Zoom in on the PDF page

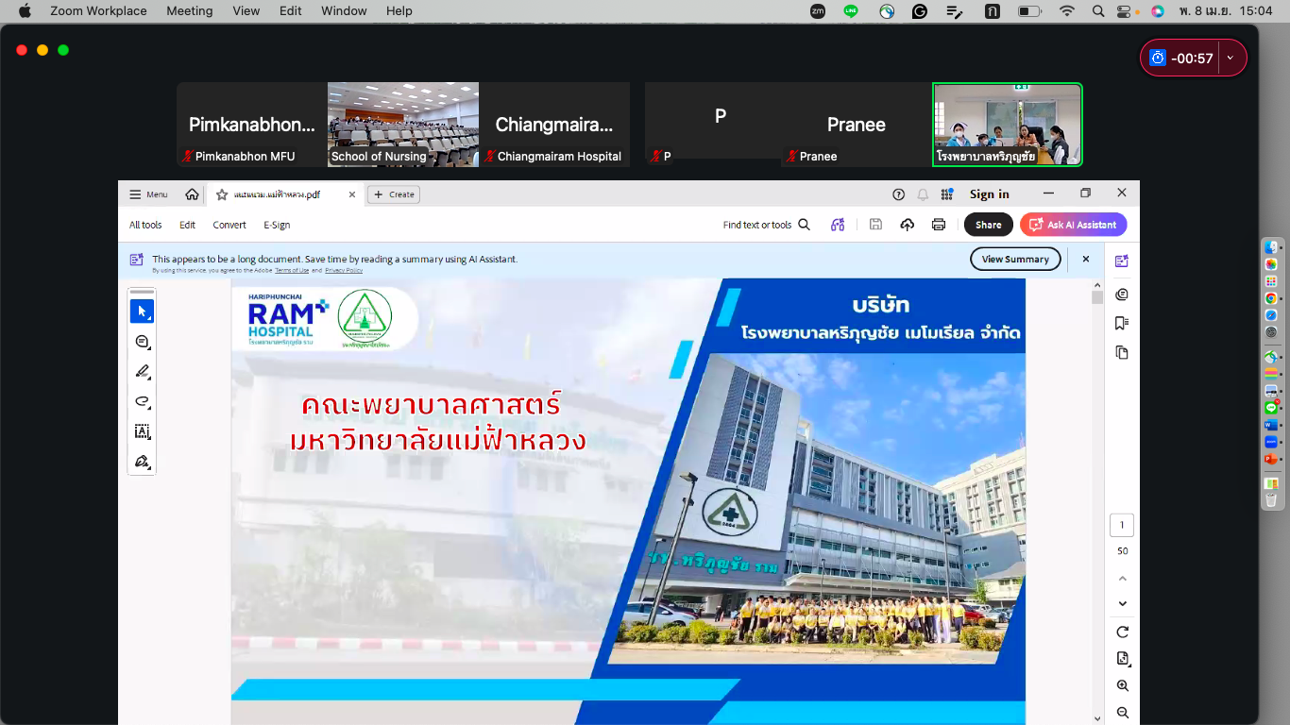tap(1122, 685)
